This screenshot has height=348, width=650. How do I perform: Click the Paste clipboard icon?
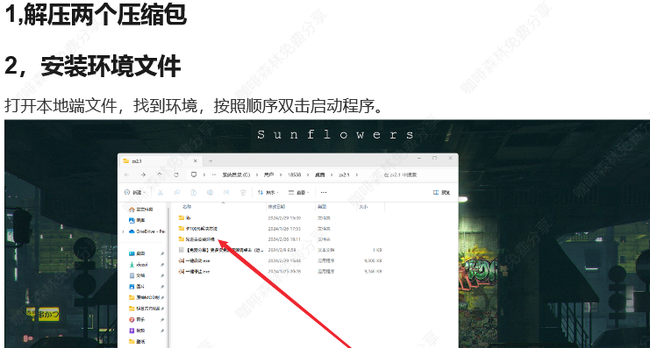click(x=193, y=192)
